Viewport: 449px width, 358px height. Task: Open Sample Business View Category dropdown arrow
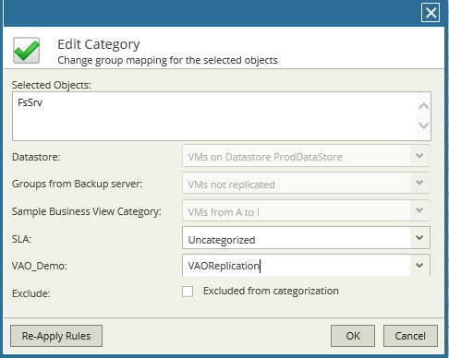pos(419,210)
